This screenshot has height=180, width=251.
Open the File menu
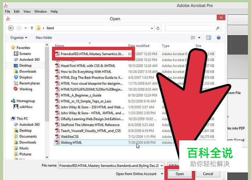click(x=7, y=12)
